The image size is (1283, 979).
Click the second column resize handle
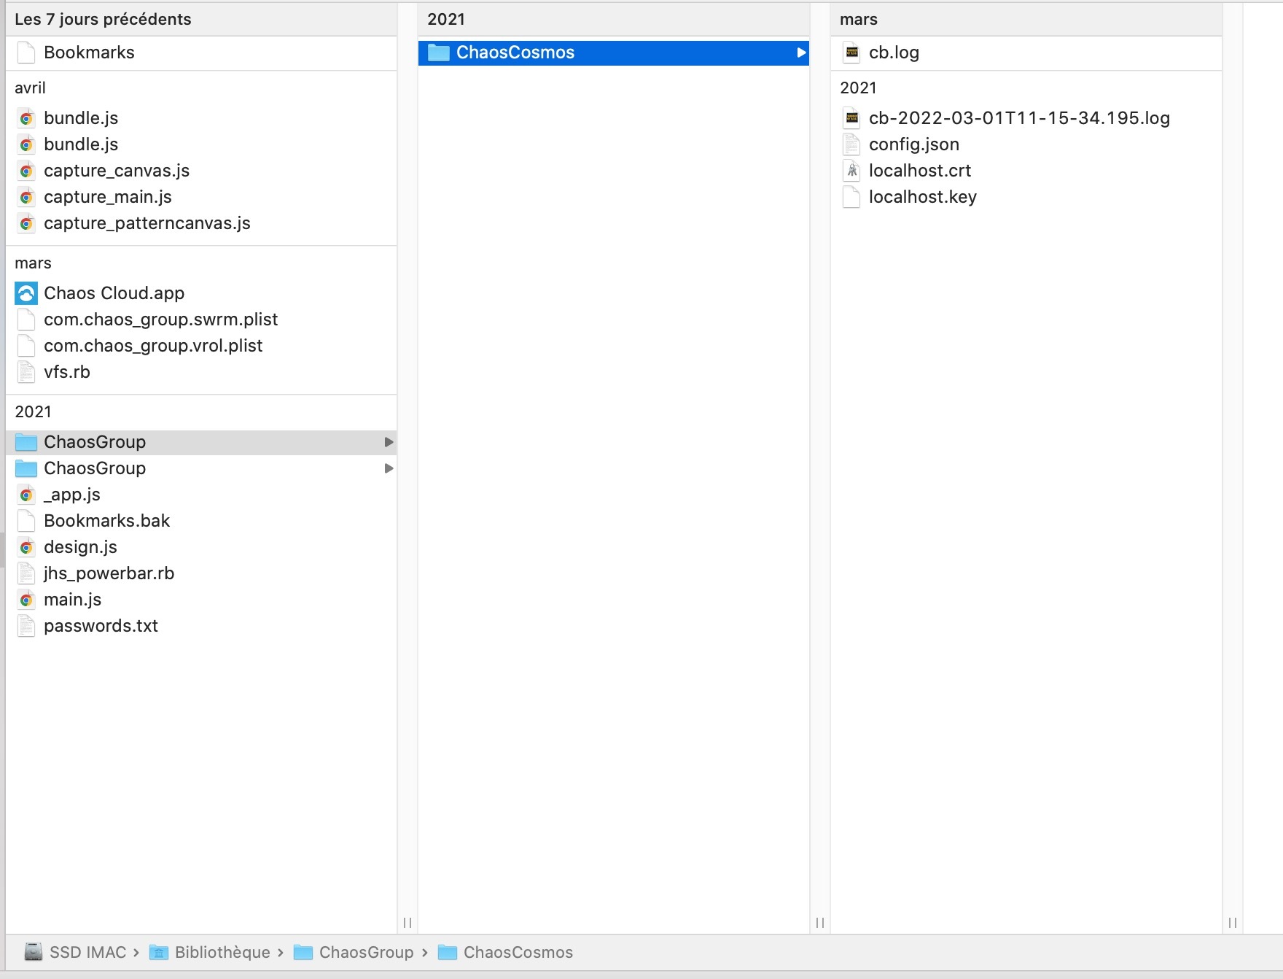[820, 923]
